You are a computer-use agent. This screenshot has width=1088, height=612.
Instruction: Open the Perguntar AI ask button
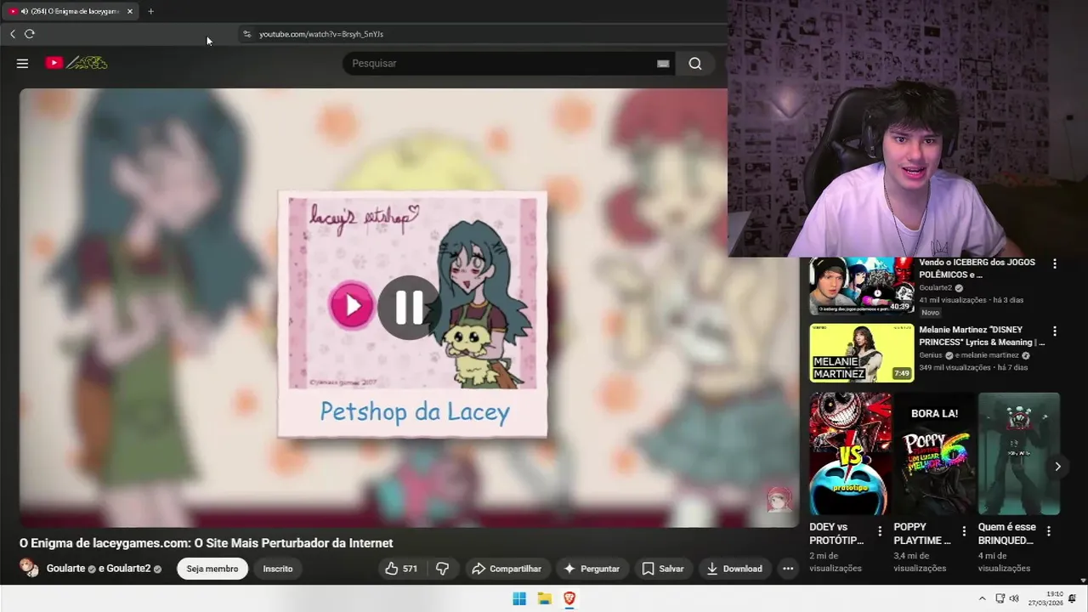[x=592, y=569]
